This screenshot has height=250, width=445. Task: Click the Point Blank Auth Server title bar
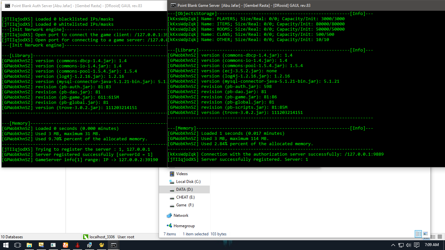click(x=84, y=6)
